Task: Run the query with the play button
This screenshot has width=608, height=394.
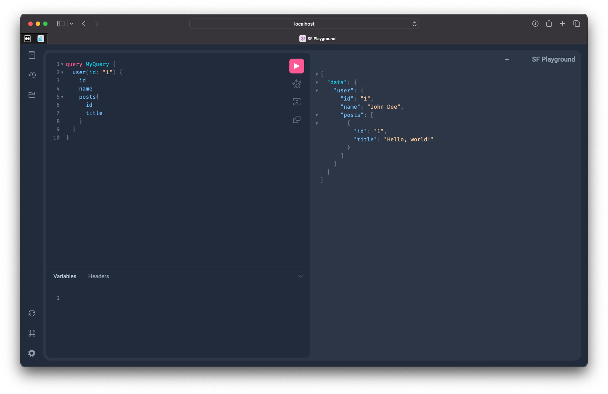Action: point(296,66)
